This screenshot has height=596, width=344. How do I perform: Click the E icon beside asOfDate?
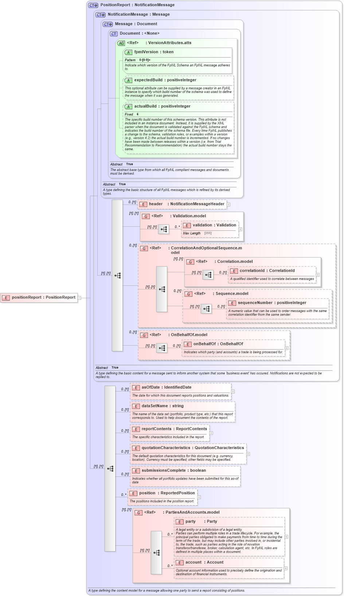click(136, 387)
